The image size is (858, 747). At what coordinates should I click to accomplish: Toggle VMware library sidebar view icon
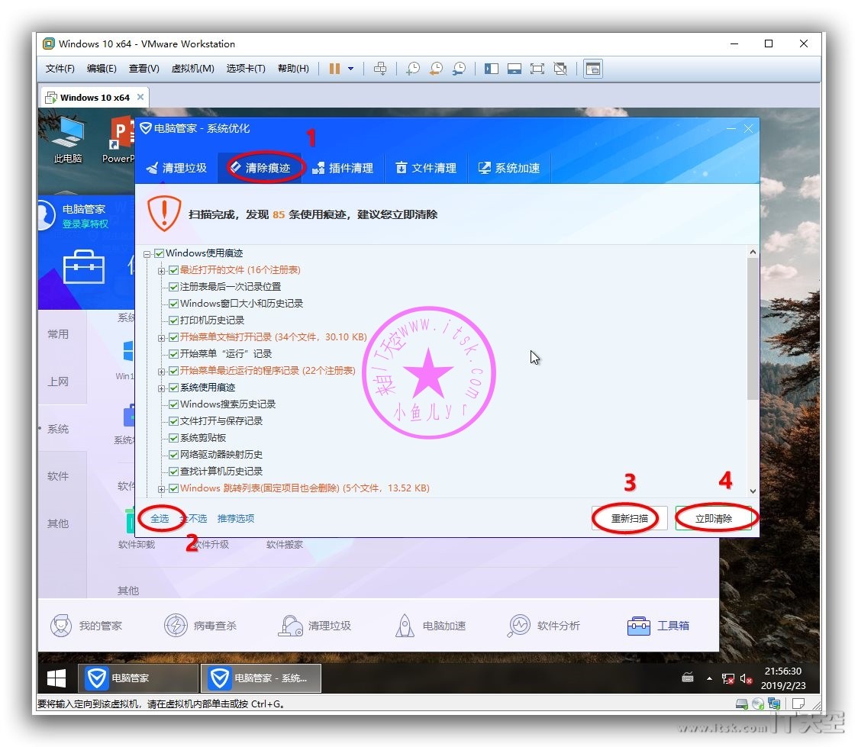click(x=492, y=69)
